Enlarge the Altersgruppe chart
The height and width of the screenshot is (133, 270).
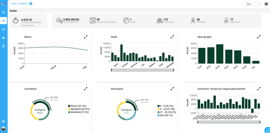pyautogui.click(x=259, y=37)
